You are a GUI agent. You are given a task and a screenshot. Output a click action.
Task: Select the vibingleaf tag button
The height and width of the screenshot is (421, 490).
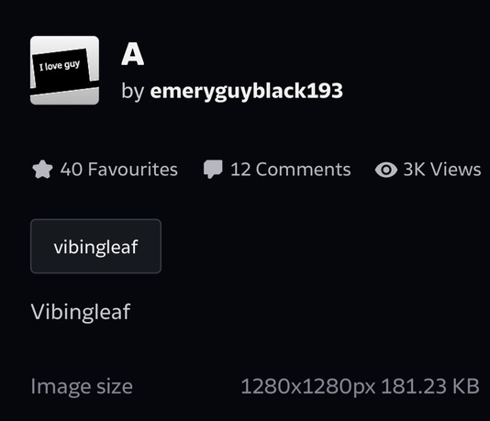[x=96, y=246]
